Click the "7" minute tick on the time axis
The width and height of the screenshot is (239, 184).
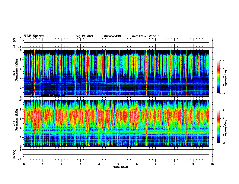[156, 164]
